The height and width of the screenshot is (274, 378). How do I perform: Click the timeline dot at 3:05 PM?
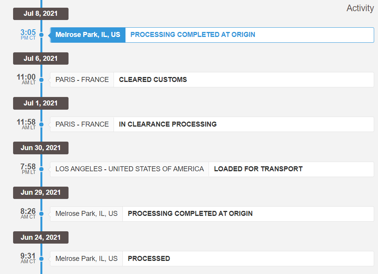pos(41,35)
